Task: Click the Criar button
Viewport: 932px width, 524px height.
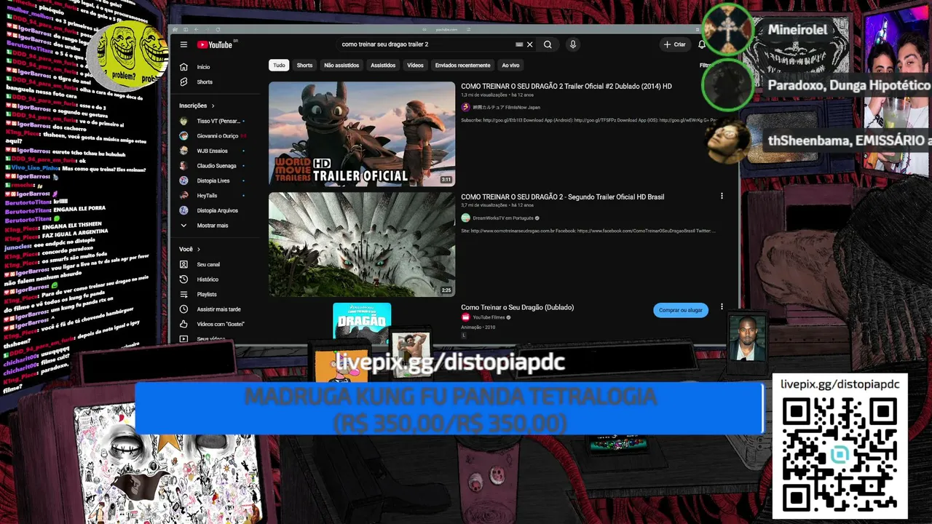Action: pyautogui.click(x=674, y=44)
